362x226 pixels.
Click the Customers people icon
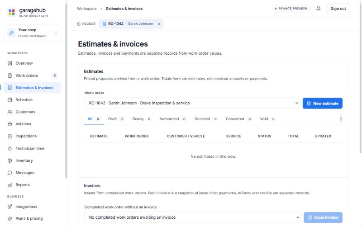[10, 112]
